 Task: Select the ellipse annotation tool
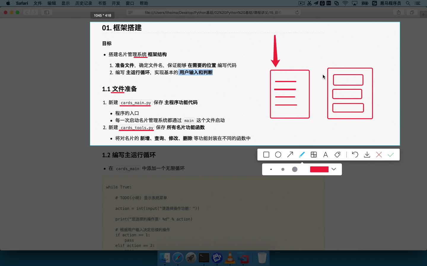tap(278, 154)
